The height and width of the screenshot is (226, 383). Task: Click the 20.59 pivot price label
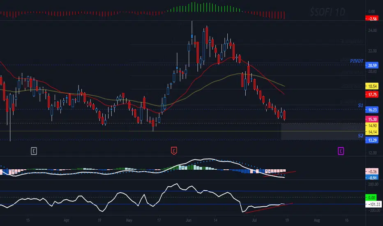(x=372, y=65)
